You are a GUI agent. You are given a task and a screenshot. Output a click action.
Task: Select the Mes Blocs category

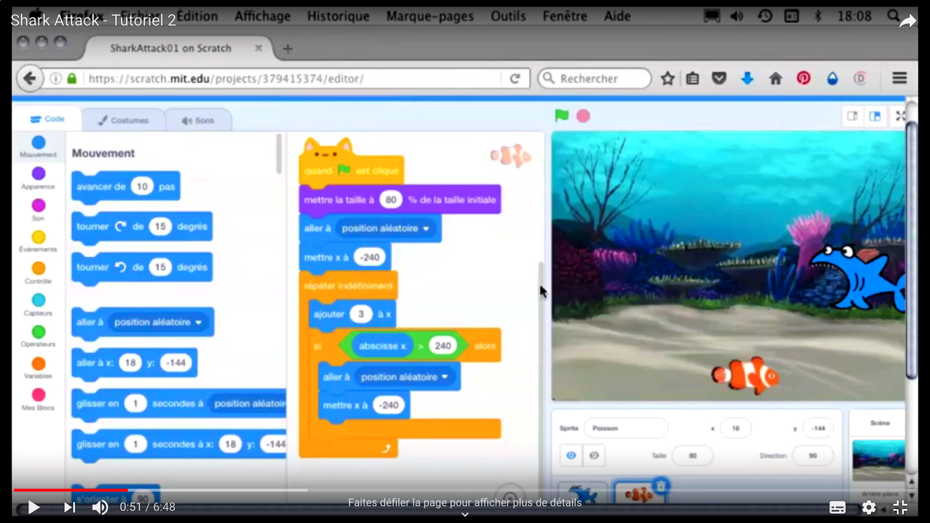38,399
